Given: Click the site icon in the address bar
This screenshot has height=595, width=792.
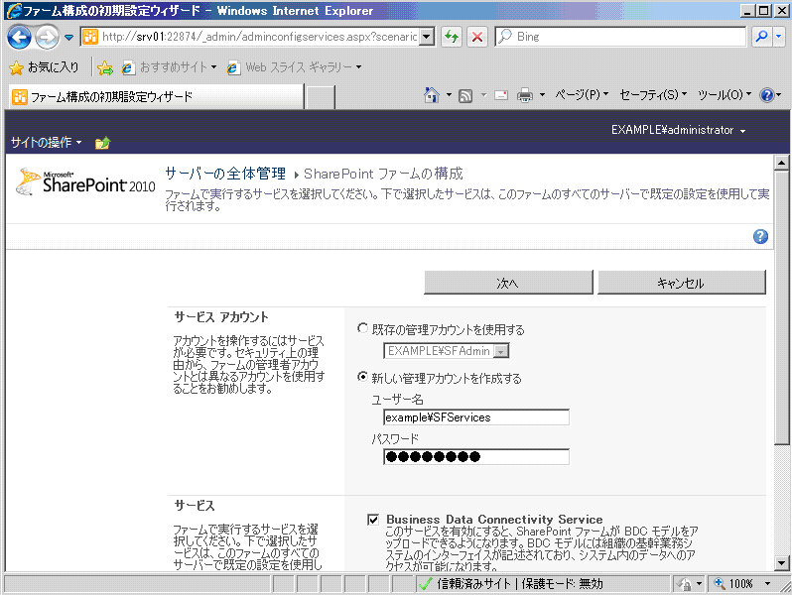Looking at the screenshot, I should [x=90, y=37].
